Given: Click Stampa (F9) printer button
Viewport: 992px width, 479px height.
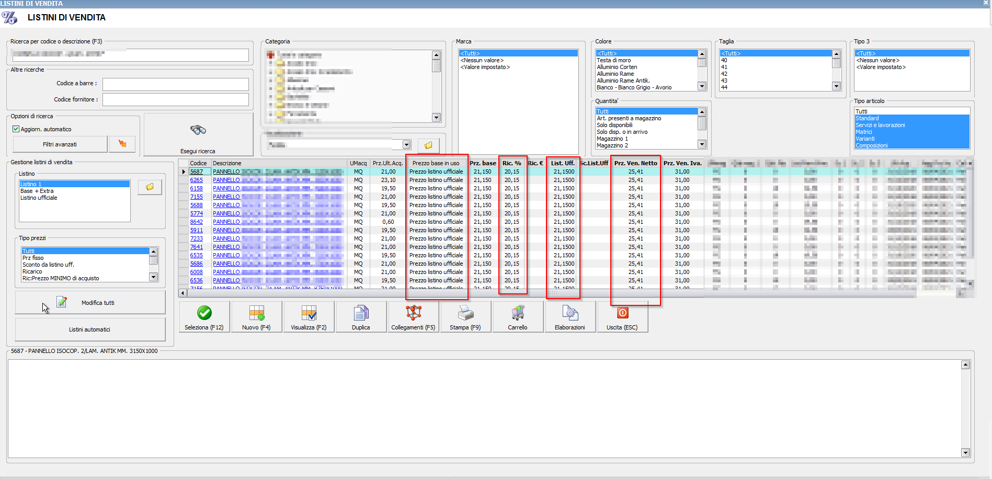Looking at the screenshot, I should (465, 317).
